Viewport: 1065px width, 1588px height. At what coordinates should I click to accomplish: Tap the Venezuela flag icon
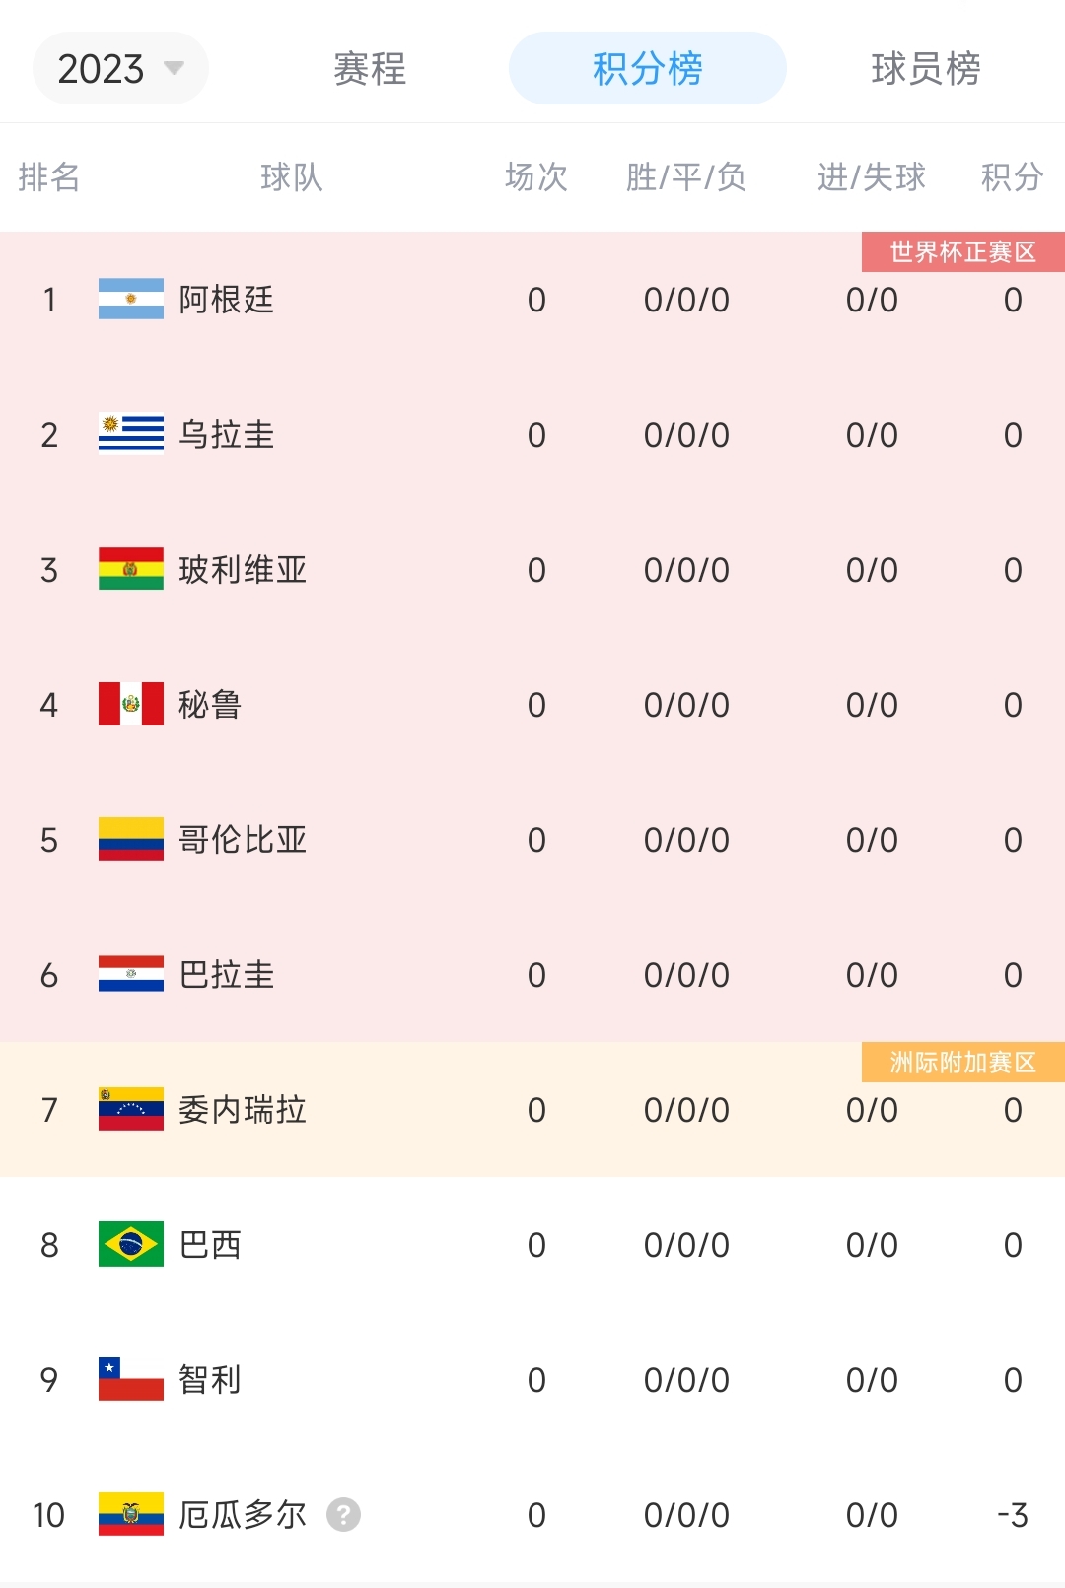[131, 1110]
